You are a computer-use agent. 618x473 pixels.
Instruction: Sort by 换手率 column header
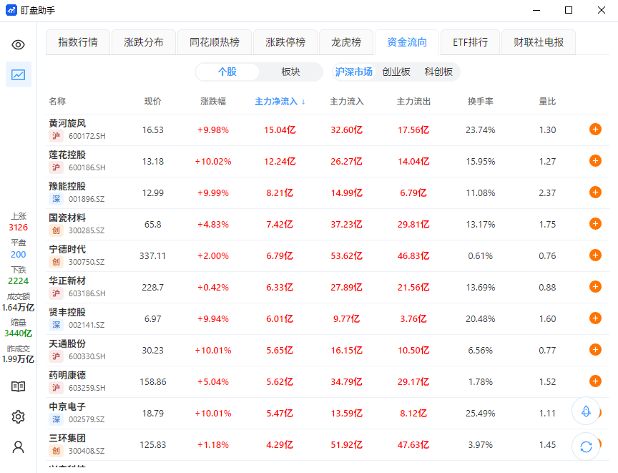point(480,102)
